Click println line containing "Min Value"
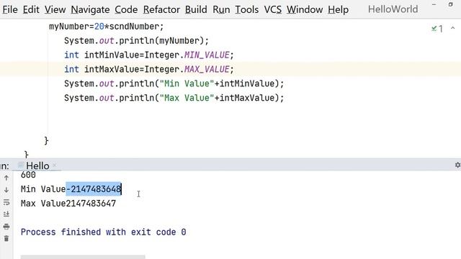The image size is (461, 259). (174, 83)
